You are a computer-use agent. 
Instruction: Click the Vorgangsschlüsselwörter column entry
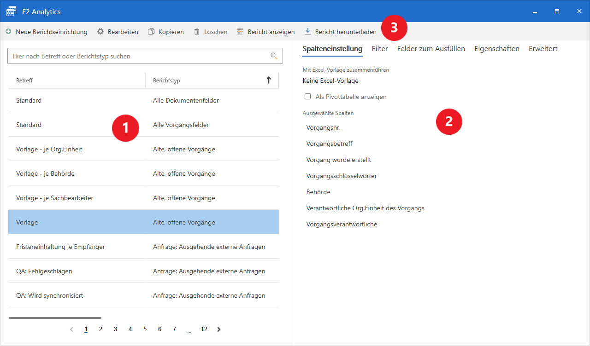tap(342, 176)
